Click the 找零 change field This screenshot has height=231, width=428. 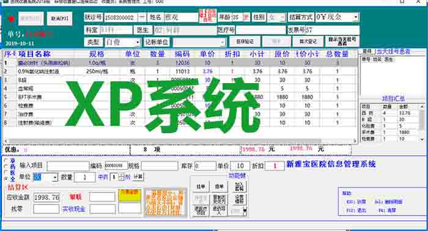click(x=46, y=209)
